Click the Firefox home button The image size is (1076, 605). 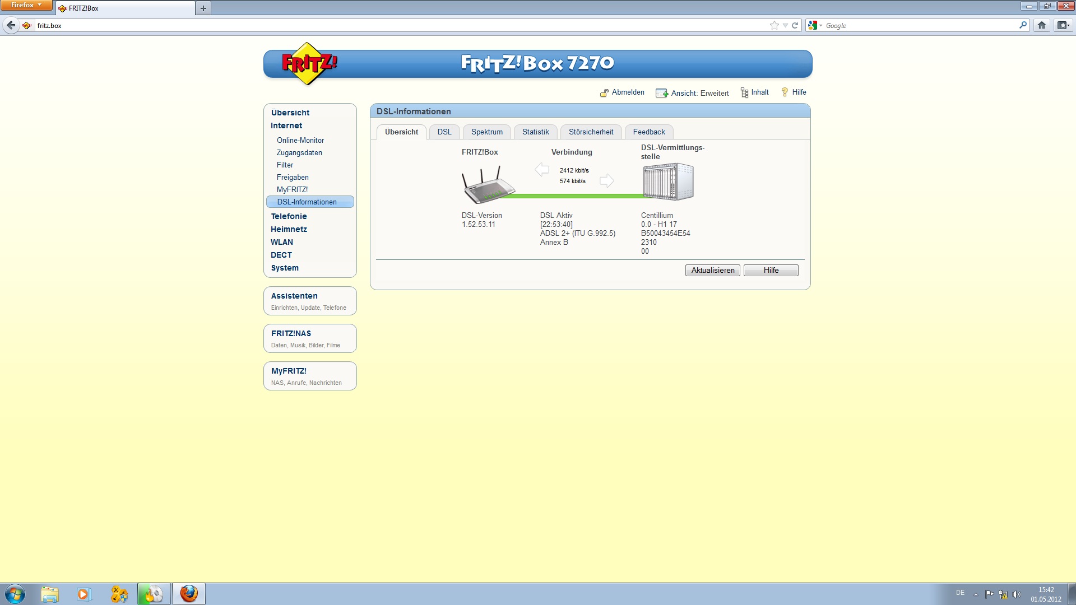coord(1042,25)
